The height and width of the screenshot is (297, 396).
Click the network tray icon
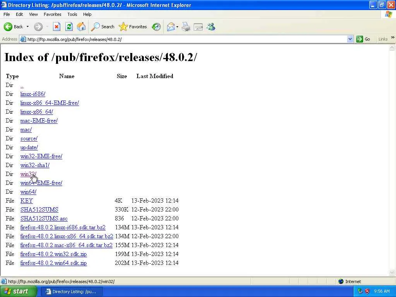360,292
